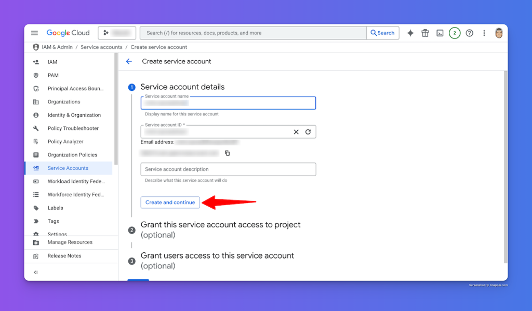Click the Policy Analyzer label in sidebar

click(65, 141)
